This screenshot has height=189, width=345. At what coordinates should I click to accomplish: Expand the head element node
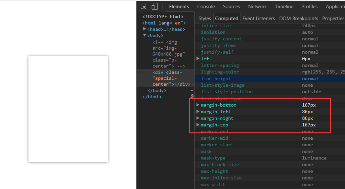point(145,29)
